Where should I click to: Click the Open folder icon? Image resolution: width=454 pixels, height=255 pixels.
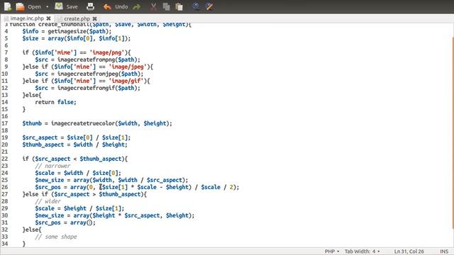coord(20,6)
